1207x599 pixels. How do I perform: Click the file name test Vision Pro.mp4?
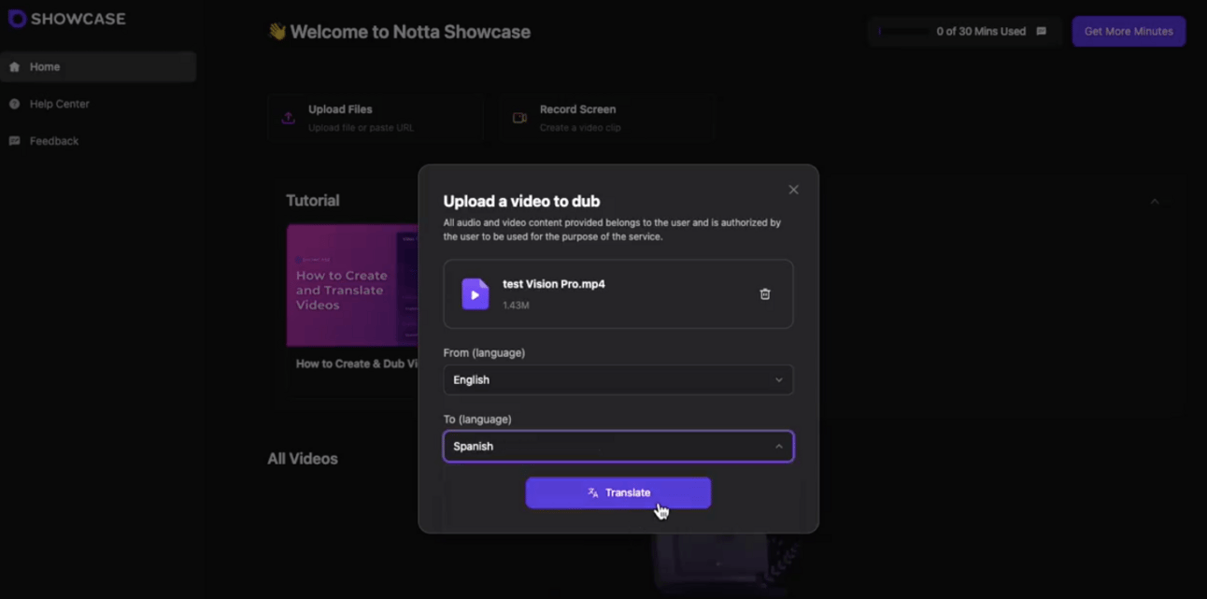click(554, 284)
